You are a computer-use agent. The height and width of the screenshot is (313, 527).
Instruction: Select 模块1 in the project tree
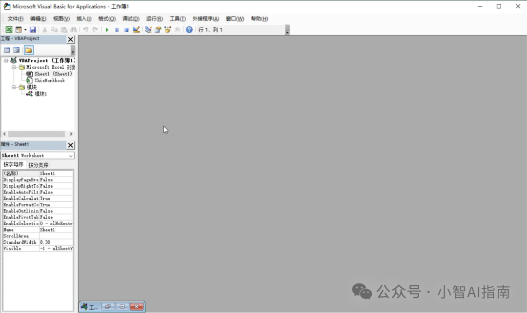coord(41,94)
